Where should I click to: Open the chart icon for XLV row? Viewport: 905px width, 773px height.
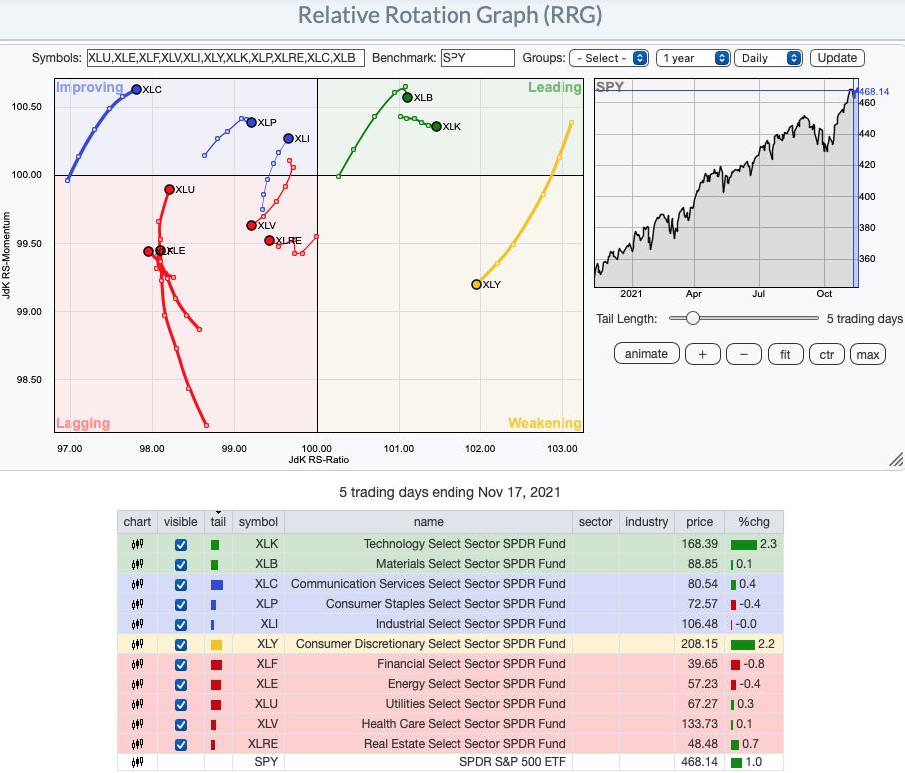[x=137, y=724]
